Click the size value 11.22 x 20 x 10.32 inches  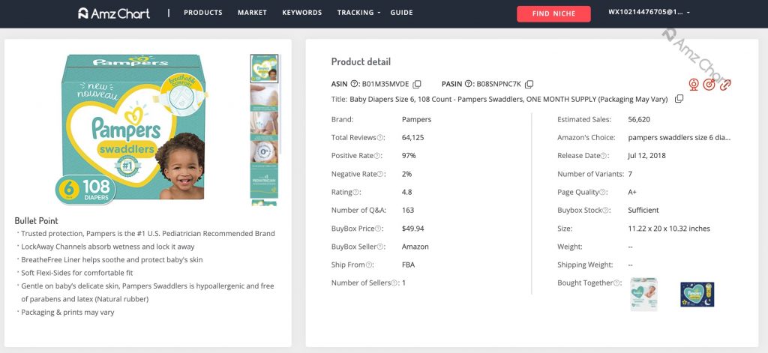pos(668,229)
